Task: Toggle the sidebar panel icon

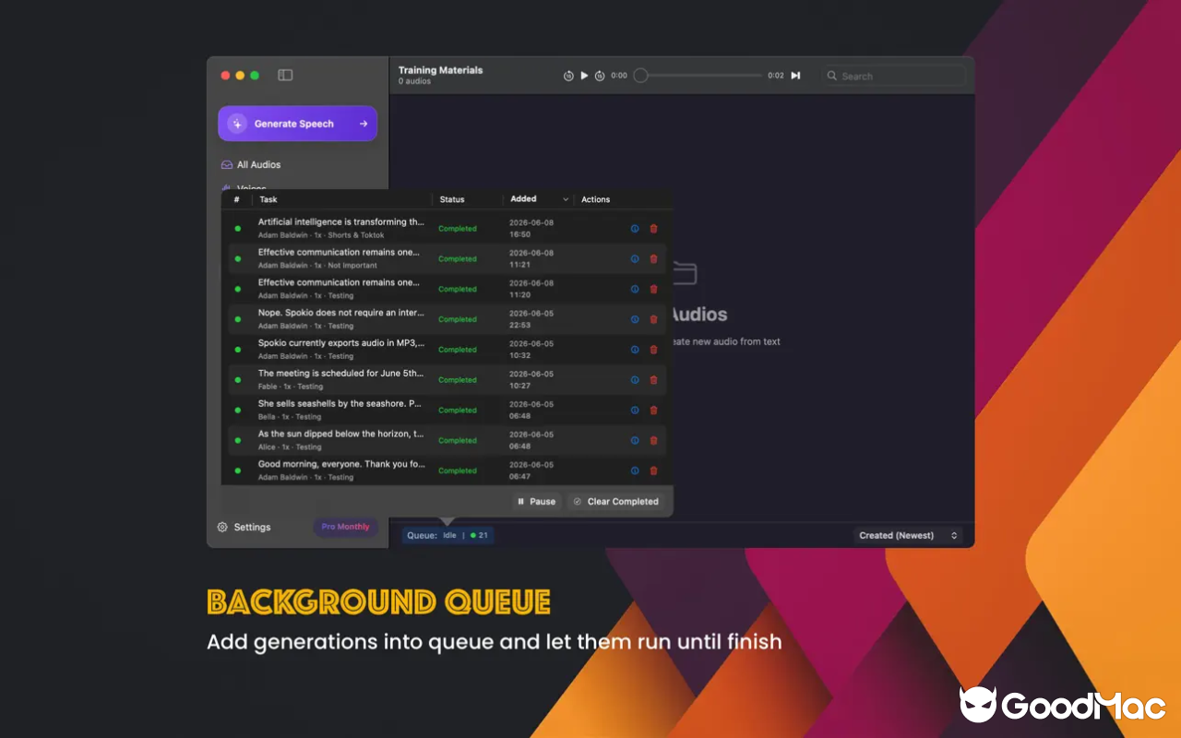Action: click(285, 76)
